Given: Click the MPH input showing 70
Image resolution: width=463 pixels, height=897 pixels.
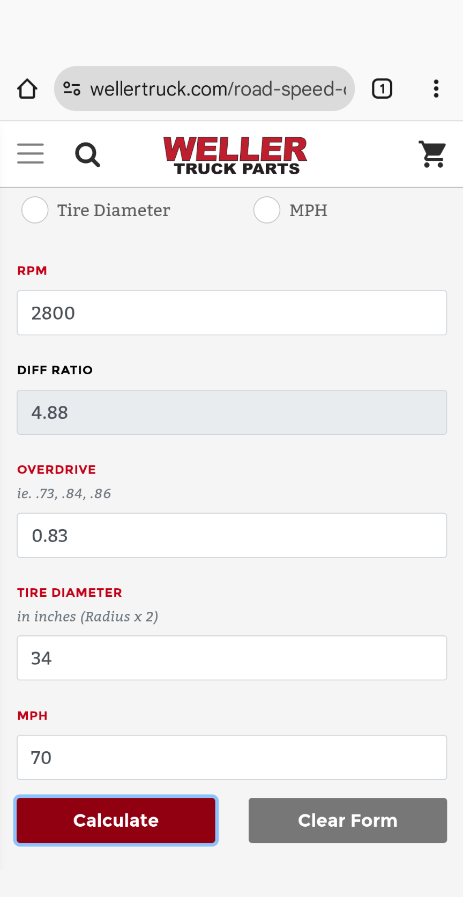Looking at the screenshot, I should [x=231, y=758].
